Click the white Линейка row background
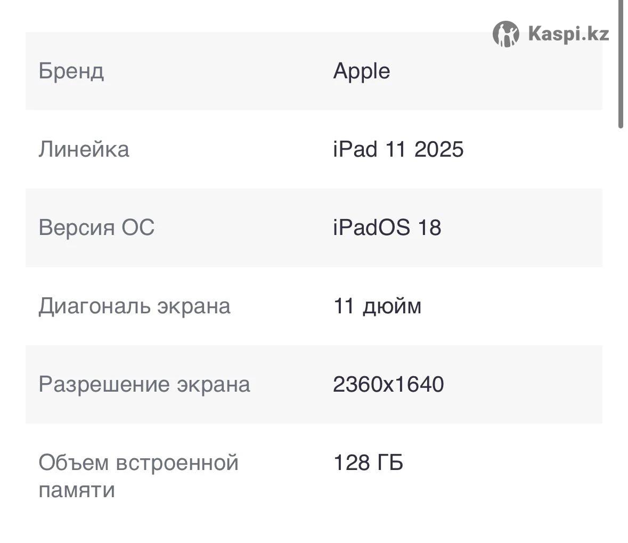This screenshot has width=628, height=543. click(x=314, y=149)
